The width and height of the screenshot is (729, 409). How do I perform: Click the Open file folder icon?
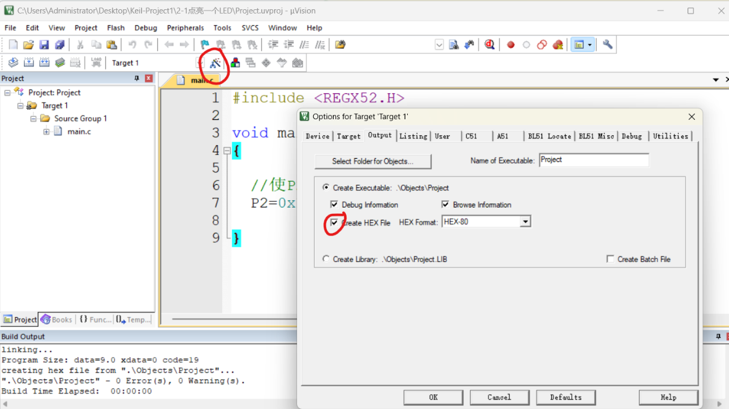coord(28,44)
